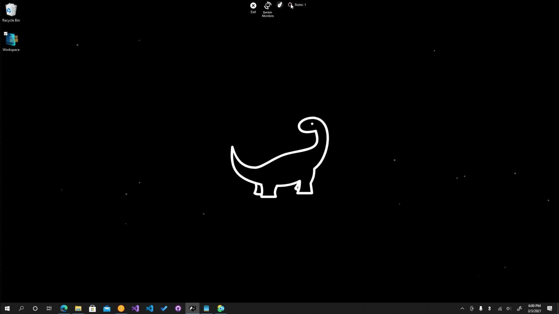Open GitHub Desktop taskbar icon

pos(178,308)
